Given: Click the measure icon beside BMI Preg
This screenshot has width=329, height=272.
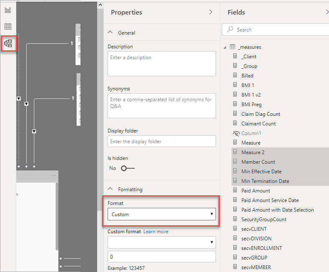Looking at the screenshot, I should (235, 104).
